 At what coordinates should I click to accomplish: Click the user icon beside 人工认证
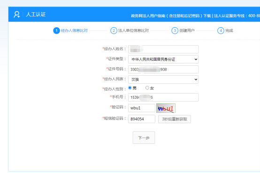click(x=17, y=15)
